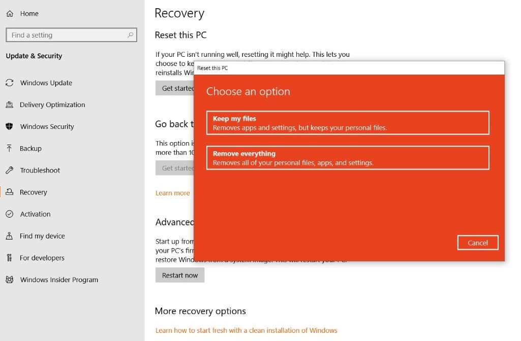Click Restart now under Advanced startup
Image resolution: width=521 pixels, height=341 pixels.
point(180,276)
